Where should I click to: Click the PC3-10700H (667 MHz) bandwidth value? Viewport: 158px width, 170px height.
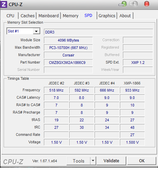(68, 48)
